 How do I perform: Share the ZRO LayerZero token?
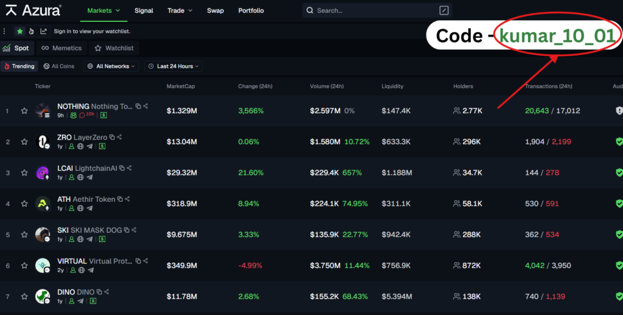[119, 137]
